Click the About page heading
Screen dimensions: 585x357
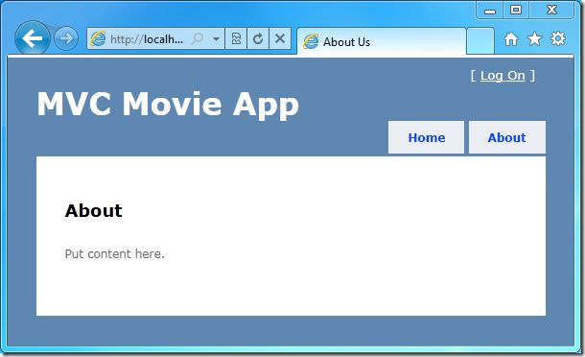pos(94,210)
